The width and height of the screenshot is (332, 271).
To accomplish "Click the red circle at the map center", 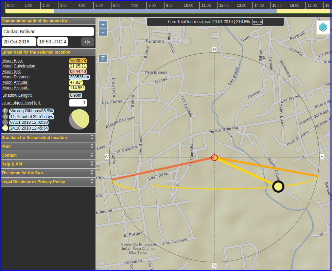I will (214, 157).
